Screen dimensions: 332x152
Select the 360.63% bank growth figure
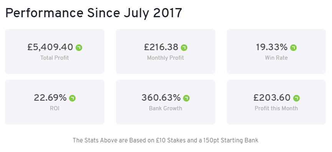[161, 98]
